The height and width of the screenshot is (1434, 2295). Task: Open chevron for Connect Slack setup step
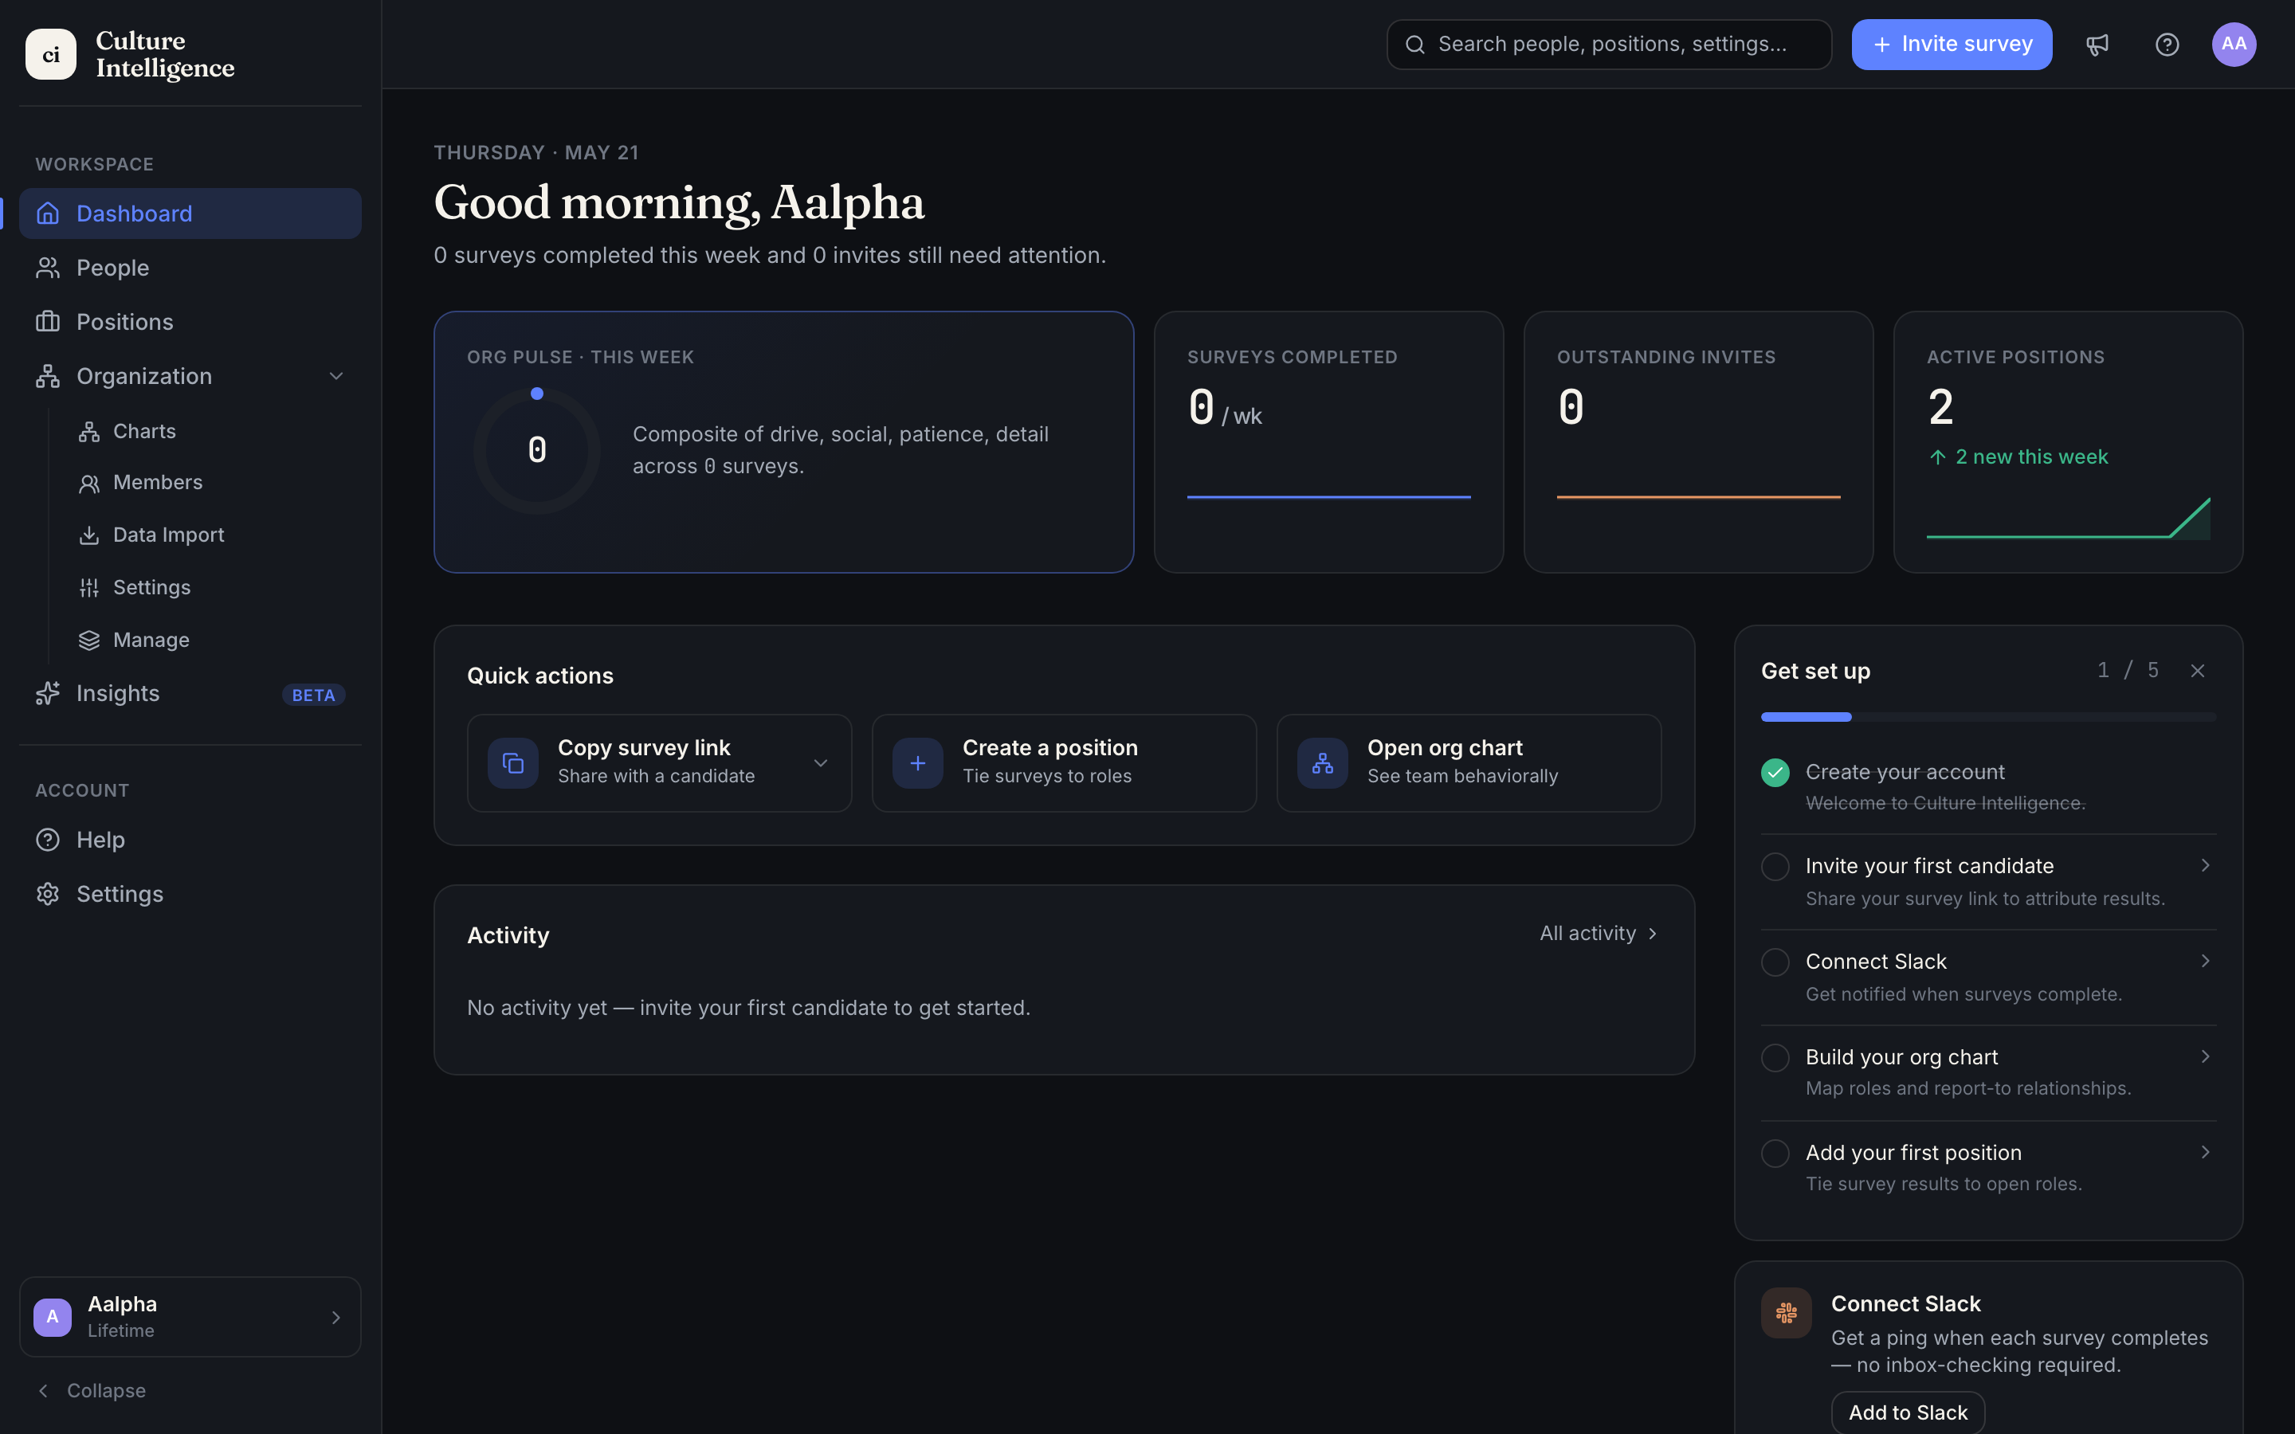point(2206,961)
